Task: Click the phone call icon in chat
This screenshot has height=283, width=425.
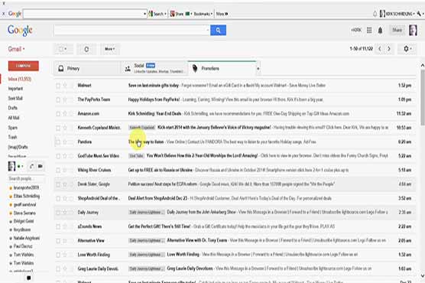Action: [x=31, y=166]
